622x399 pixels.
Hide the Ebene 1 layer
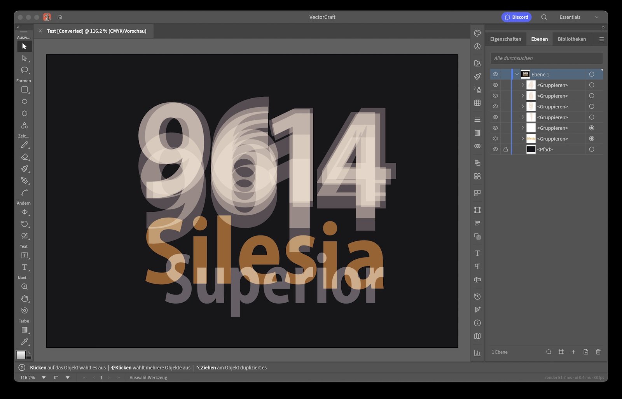495,74
